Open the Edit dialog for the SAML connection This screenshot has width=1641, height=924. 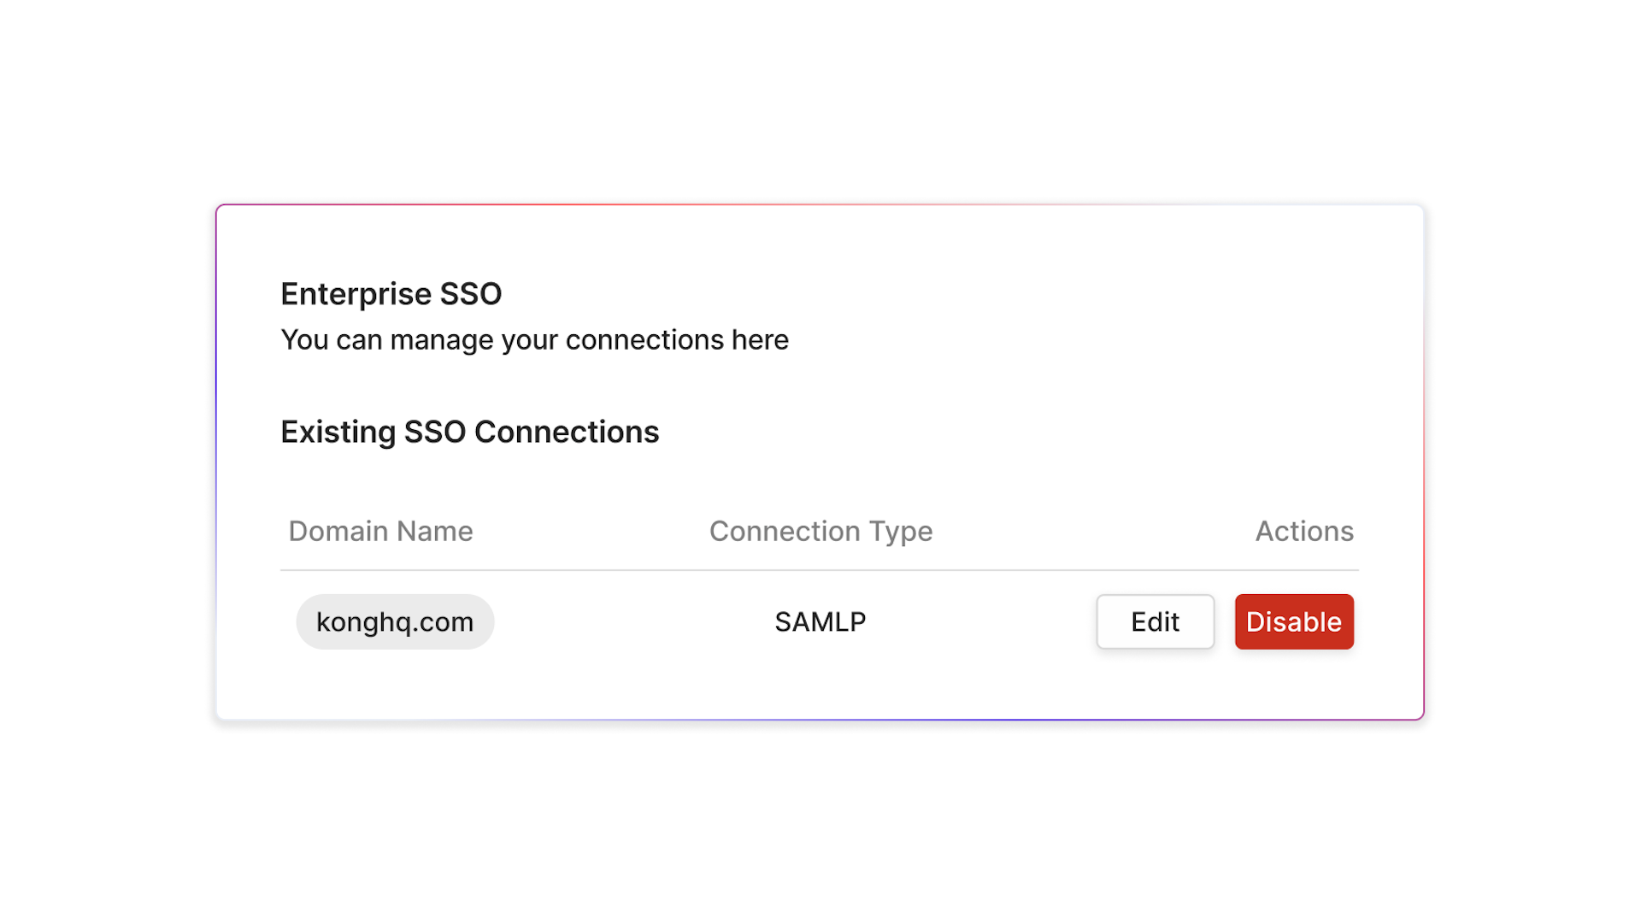tap(1155, 621)
